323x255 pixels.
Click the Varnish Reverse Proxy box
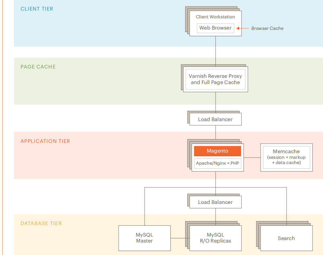click(x=216, y=79)
